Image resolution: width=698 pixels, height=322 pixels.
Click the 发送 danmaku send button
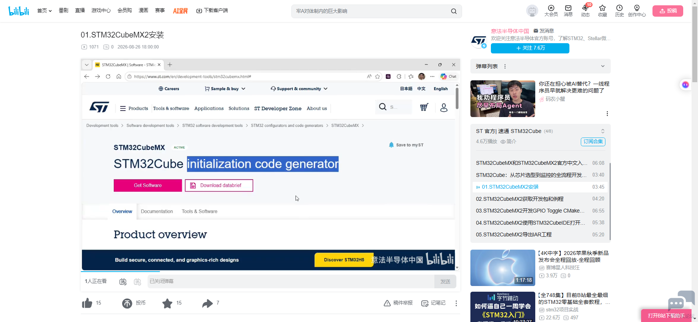point(445,281)
